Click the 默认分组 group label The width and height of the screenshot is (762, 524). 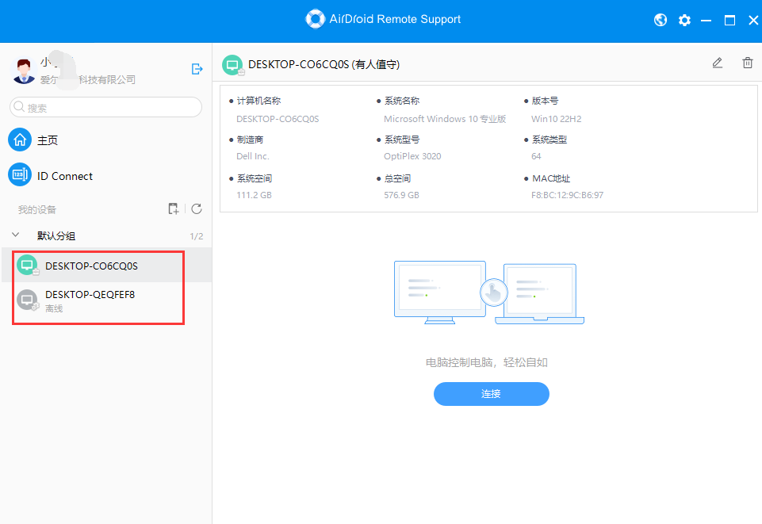click(x=56, y=236)
